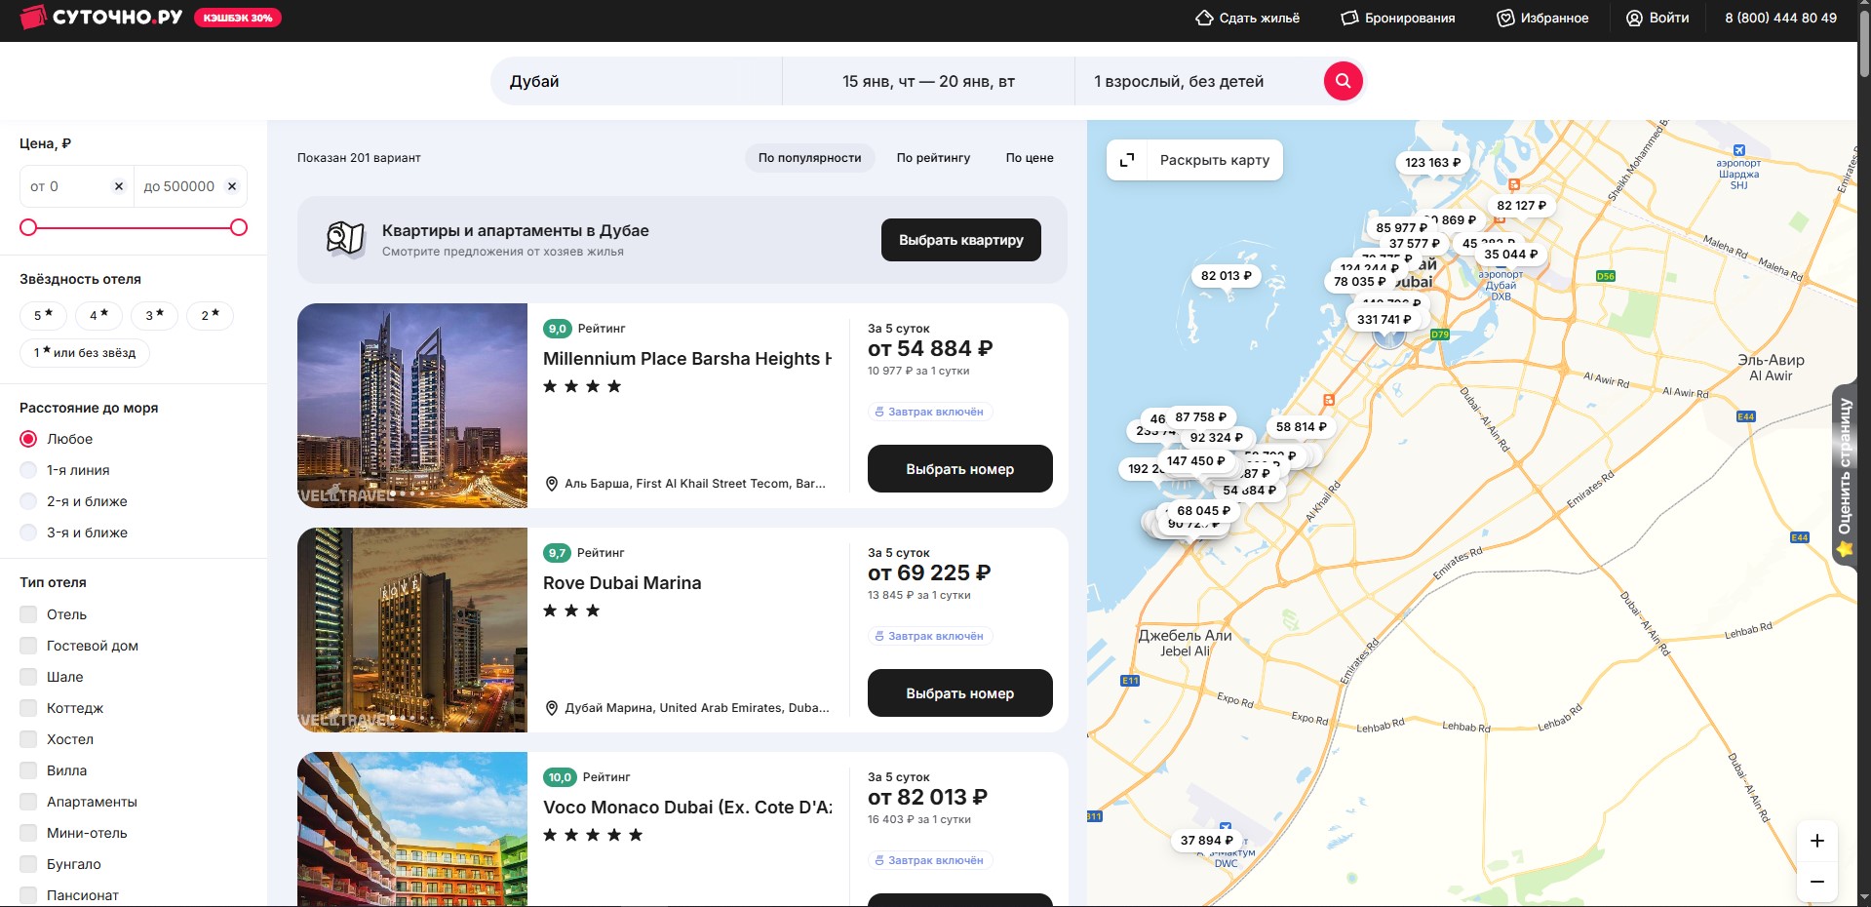
Task: Zoom in on the map
Action: click(x=1816, y=841)
